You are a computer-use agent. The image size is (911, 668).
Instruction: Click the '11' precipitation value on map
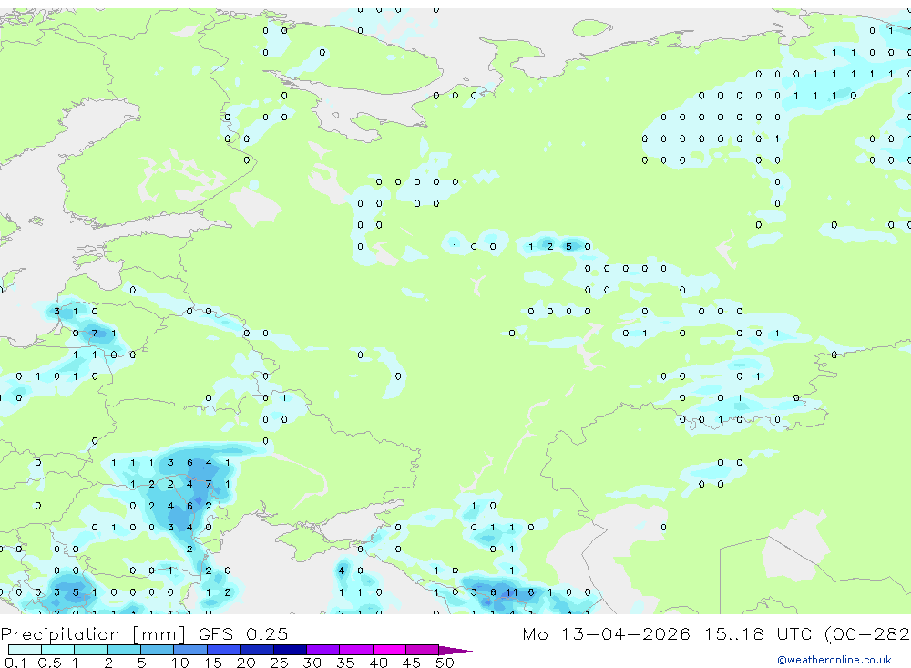[x=511, y=592]
